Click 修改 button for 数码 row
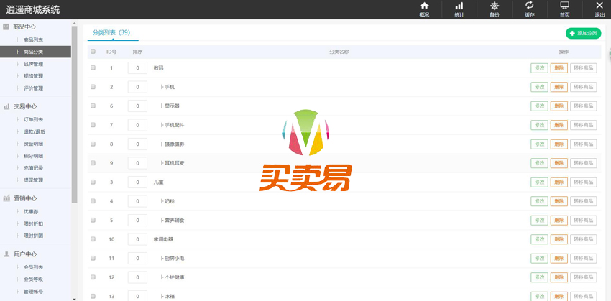 [539, 68]
